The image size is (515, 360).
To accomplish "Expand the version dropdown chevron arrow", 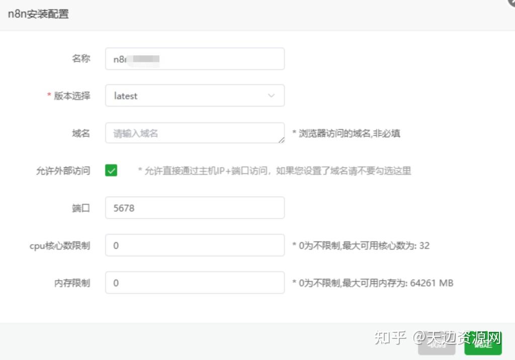I will point(271,96).
